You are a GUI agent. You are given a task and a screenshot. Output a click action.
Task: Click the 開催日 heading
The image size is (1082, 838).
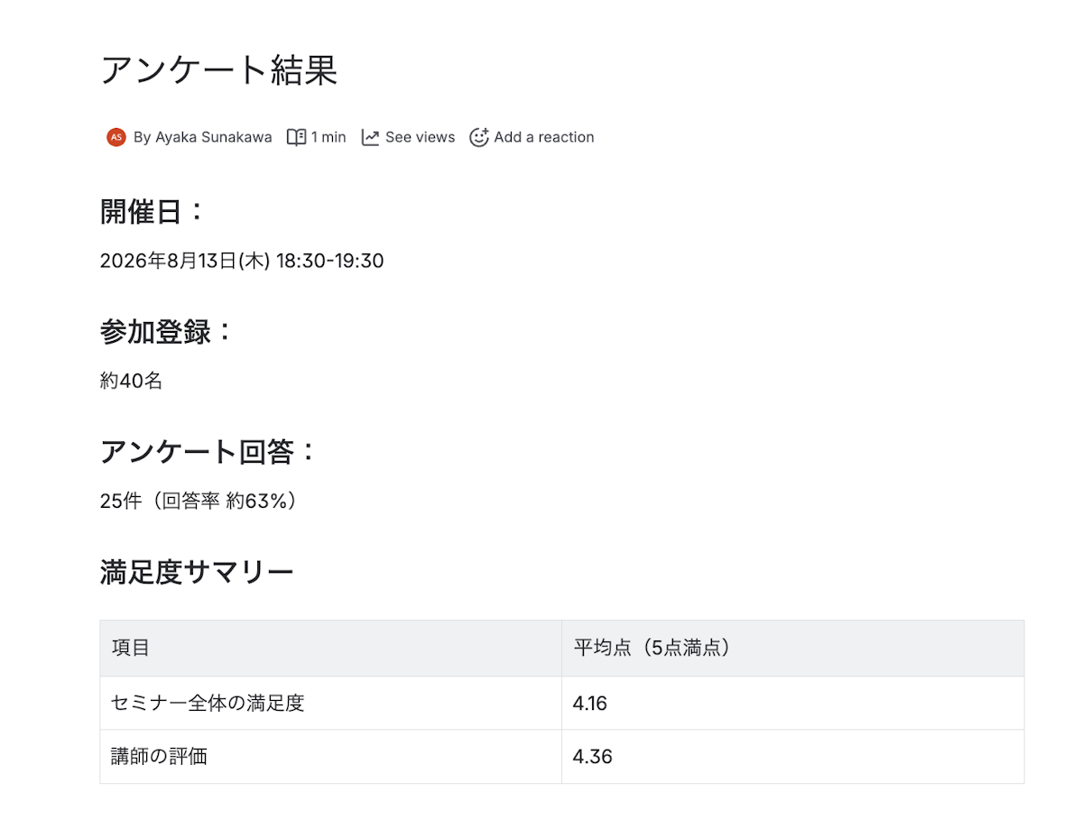point(152,212)
